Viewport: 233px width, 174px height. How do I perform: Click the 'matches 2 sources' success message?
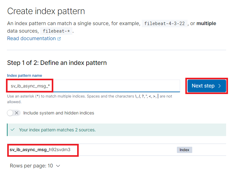(x=57, y=129)
